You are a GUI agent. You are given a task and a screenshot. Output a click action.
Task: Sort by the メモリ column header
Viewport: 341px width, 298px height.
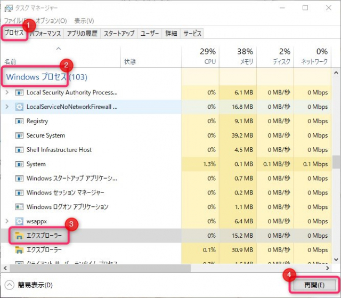pyautogui.click(x=238, y=57)
